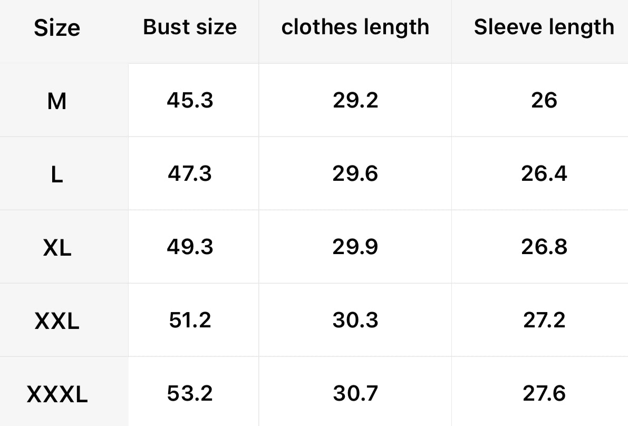Select the L size row label
Image resolution: width=628 pixels, height=426 pixels.
pos(57,174)
